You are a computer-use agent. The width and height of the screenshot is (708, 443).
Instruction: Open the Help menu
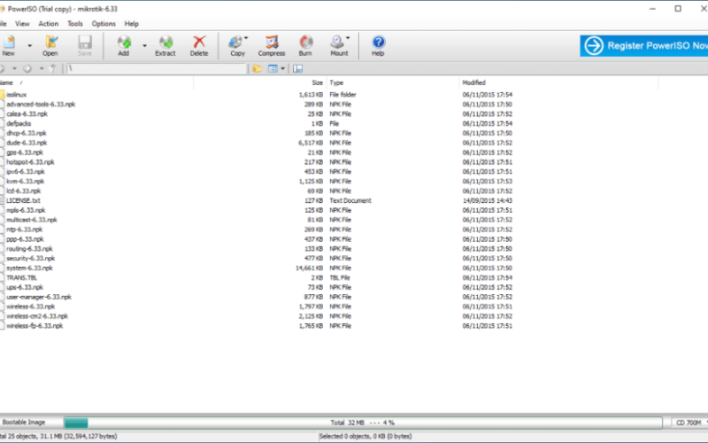[131, 24]
